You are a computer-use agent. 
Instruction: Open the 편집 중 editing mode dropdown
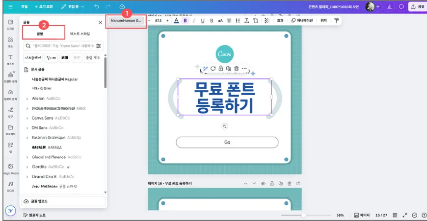73,6
